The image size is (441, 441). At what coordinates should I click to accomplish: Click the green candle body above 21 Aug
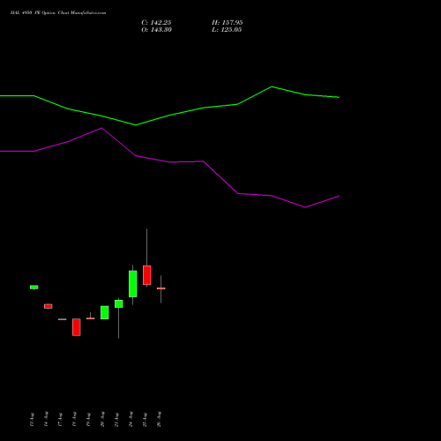(119, 303)
